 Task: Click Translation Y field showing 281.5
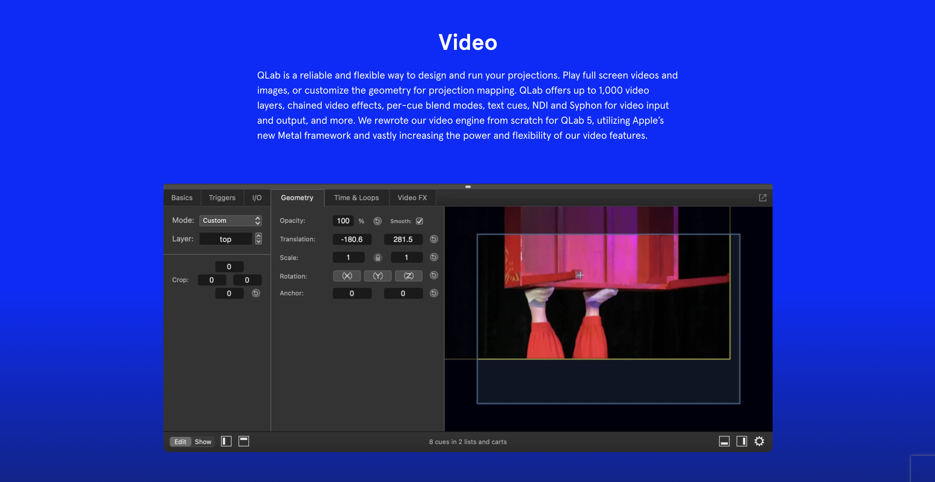(403, 239)
